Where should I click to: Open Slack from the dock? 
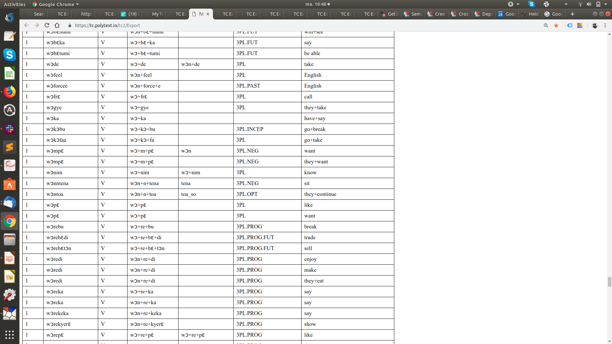(x=10, y=129)
